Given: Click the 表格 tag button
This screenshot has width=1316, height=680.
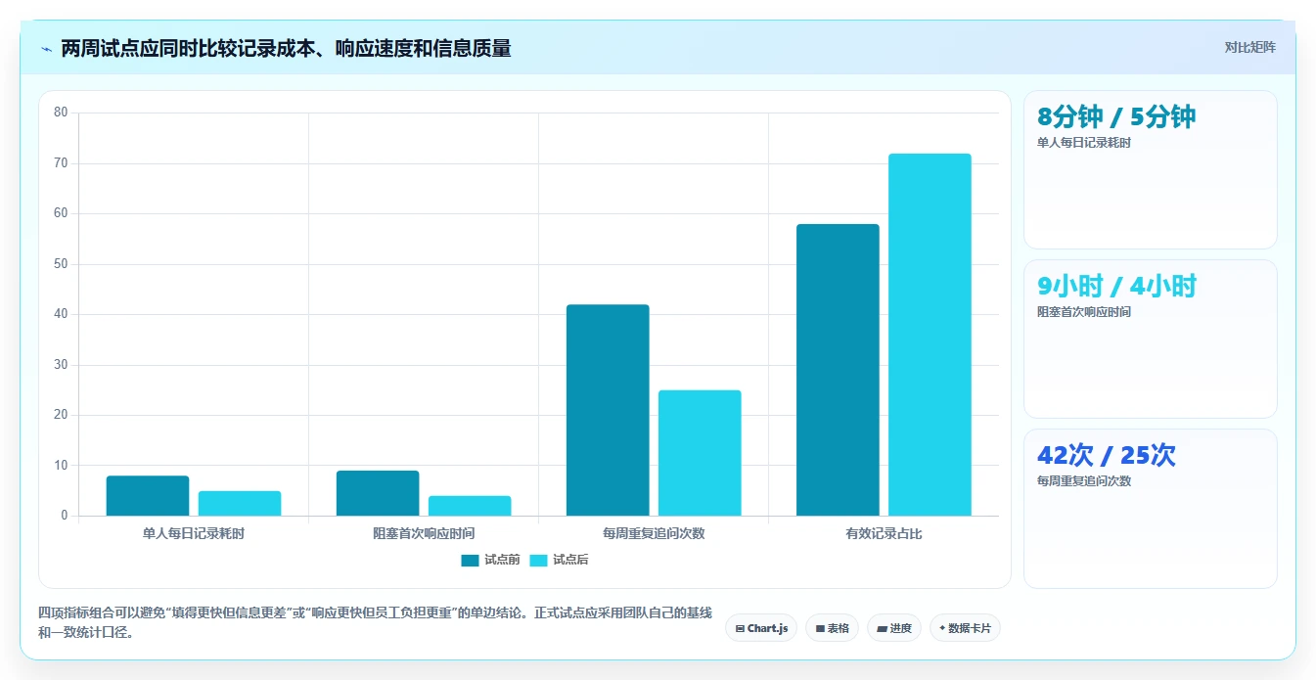Looking at the screenshot, I should (x=833, y=628).
